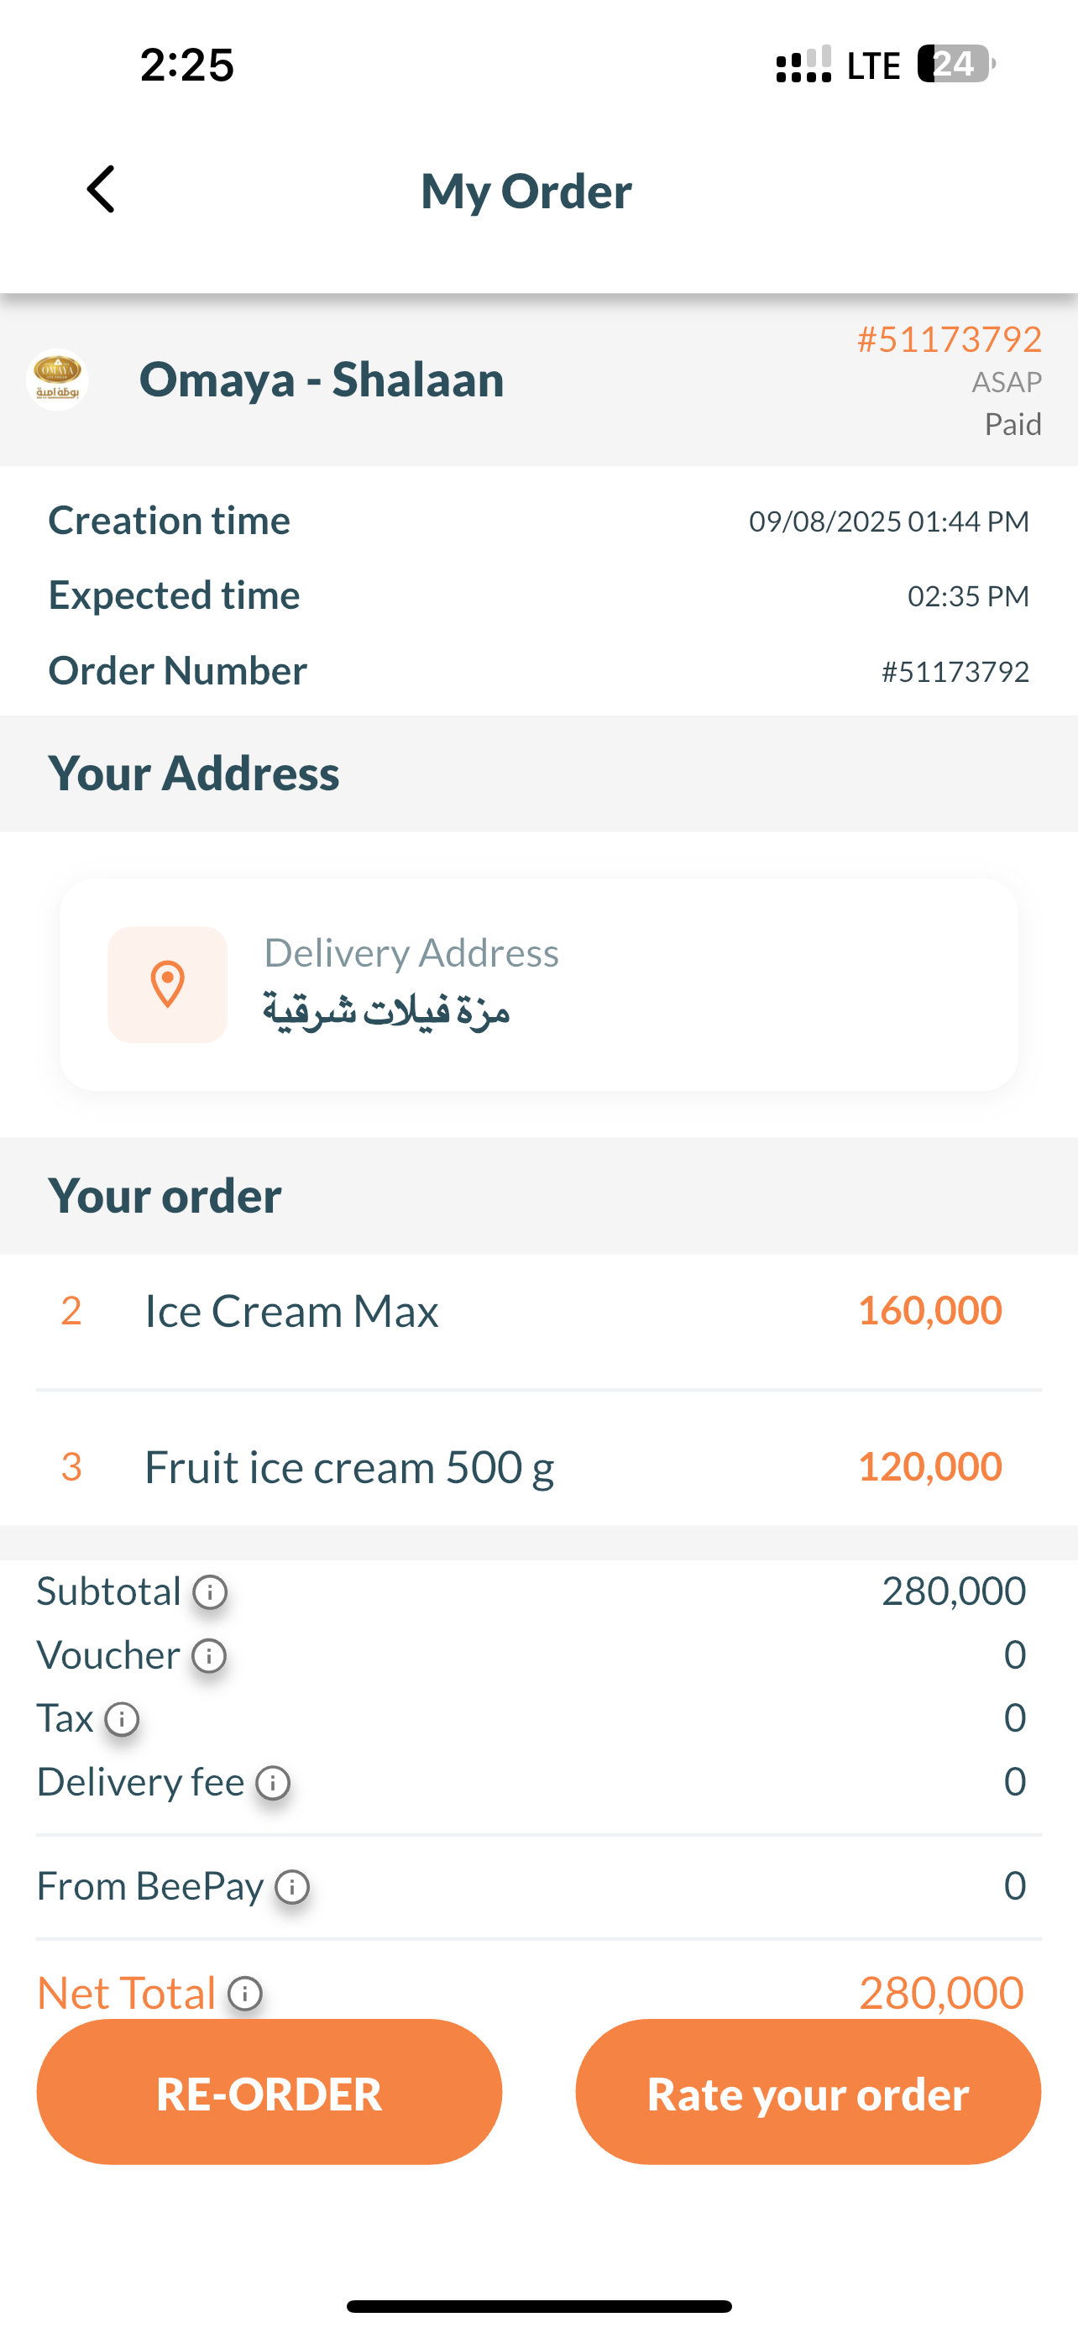The width and height of the screenshot is (1078, 2333).
Task: Tap the 160,000 item price
Action: coord(929,1310)
